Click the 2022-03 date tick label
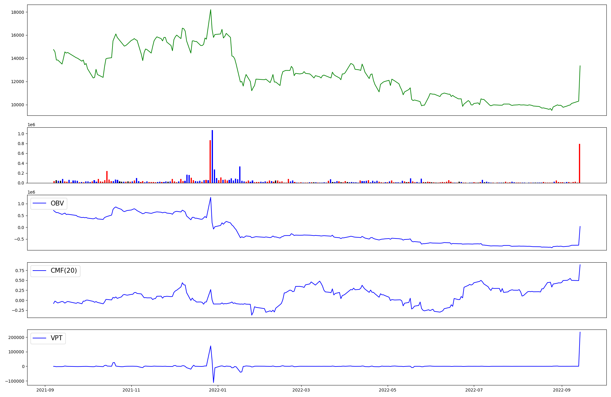 pyautogui.click(x=301, y=390)
